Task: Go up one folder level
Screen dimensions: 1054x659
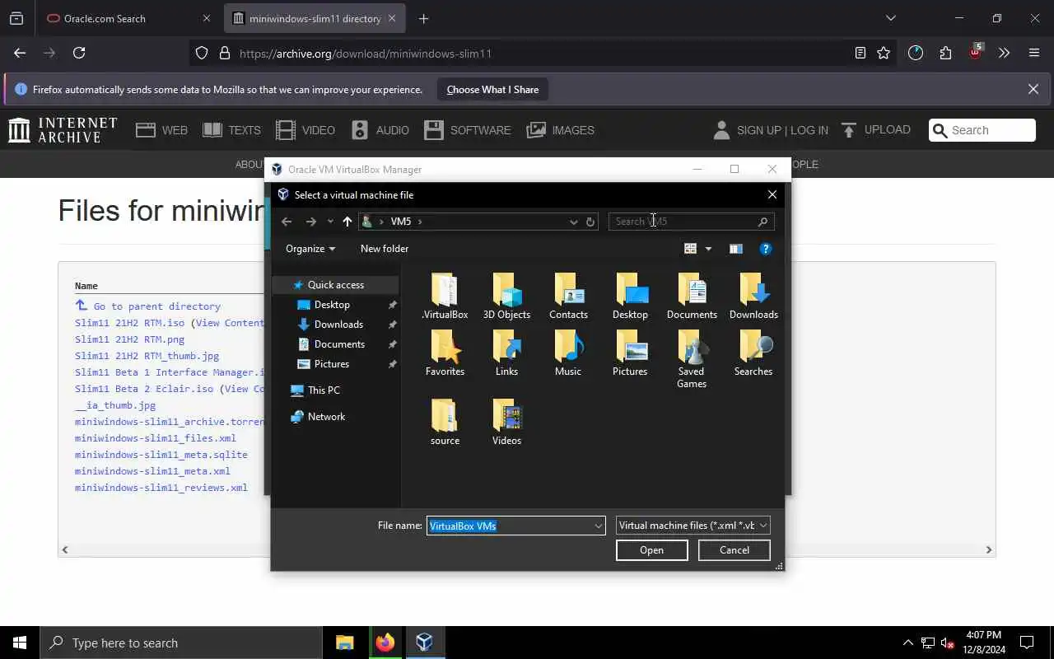Action: [x=347, y=222]
